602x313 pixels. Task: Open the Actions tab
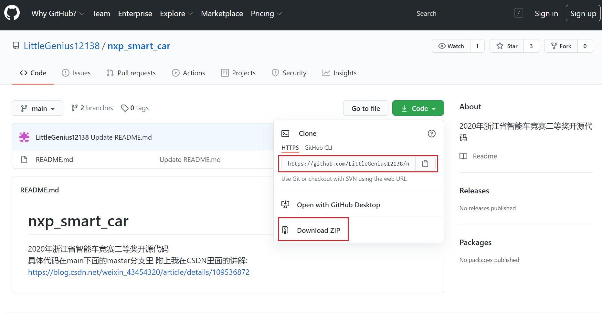tap(188, 73)
